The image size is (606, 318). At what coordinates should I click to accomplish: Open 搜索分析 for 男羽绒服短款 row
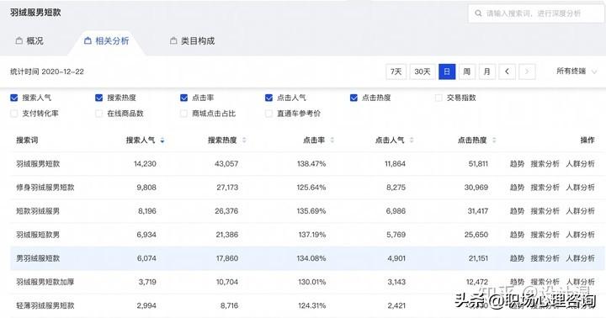[545, 258]
